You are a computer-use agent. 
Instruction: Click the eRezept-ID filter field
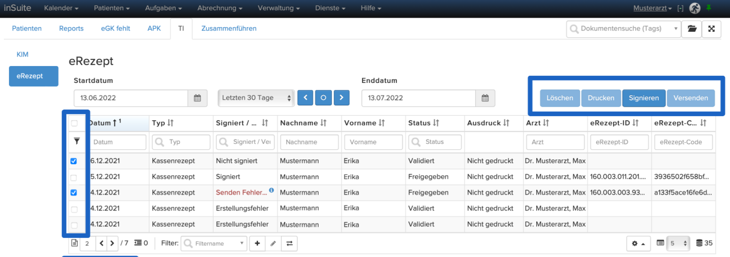click(x=619, y=142)
